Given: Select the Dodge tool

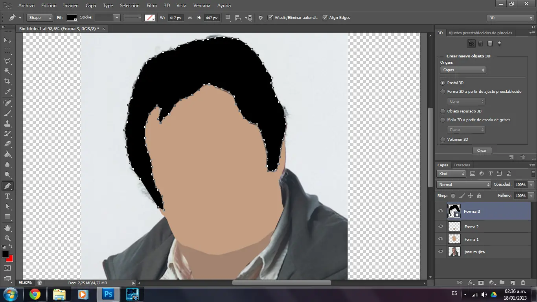Looking at the screenshot, I should coord(7,175).
